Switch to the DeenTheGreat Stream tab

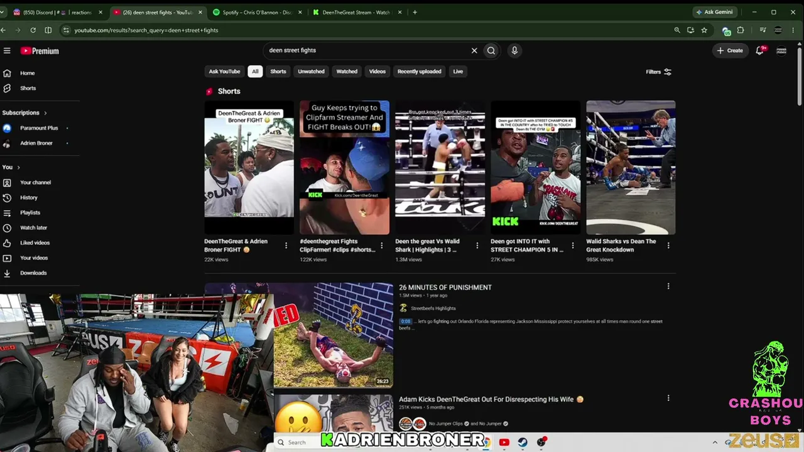[357, 13]
